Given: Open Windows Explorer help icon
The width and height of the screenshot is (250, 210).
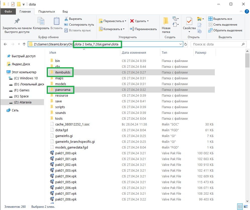Looking at the screenshot, I should (x=247, y=12).
